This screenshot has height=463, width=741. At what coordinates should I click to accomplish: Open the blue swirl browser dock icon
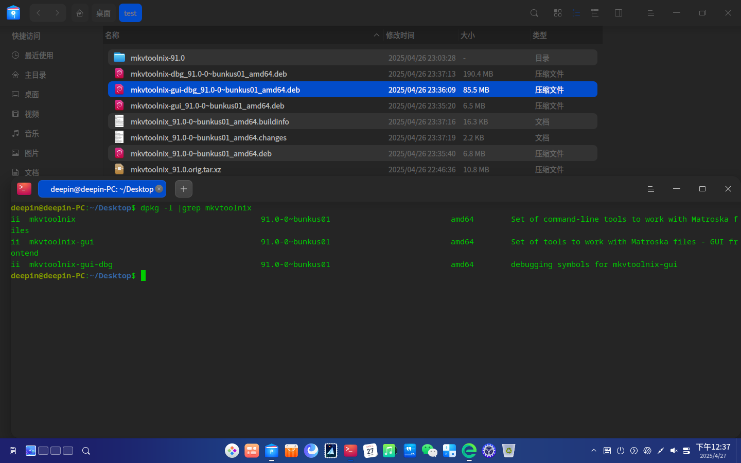(311, 451)
